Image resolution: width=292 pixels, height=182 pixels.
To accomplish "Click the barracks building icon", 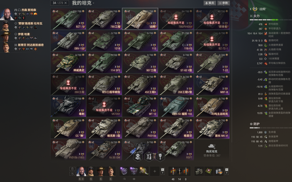I will [72, 169].
